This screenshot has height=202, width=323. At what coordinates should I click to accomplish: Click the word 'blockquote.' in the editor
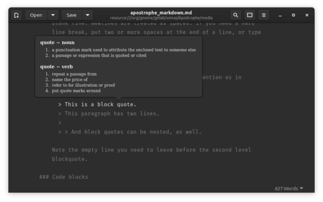click(x=69, y=159)
